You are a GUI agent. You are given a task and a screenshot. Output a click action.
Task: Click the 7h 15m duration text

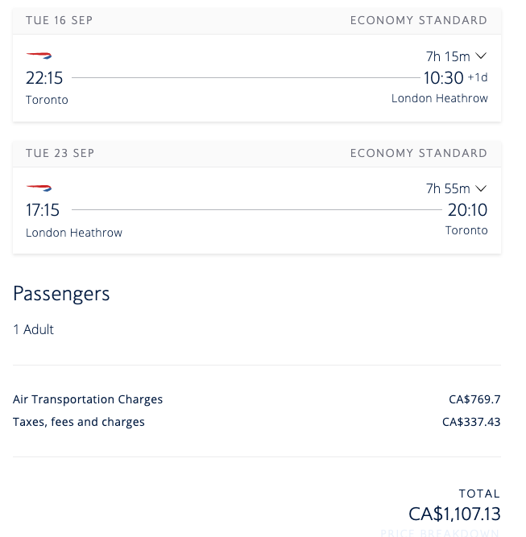coord(448,56)
